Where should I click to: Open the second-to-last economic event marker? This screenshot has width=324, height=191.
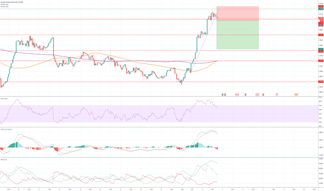coord(277,94)
